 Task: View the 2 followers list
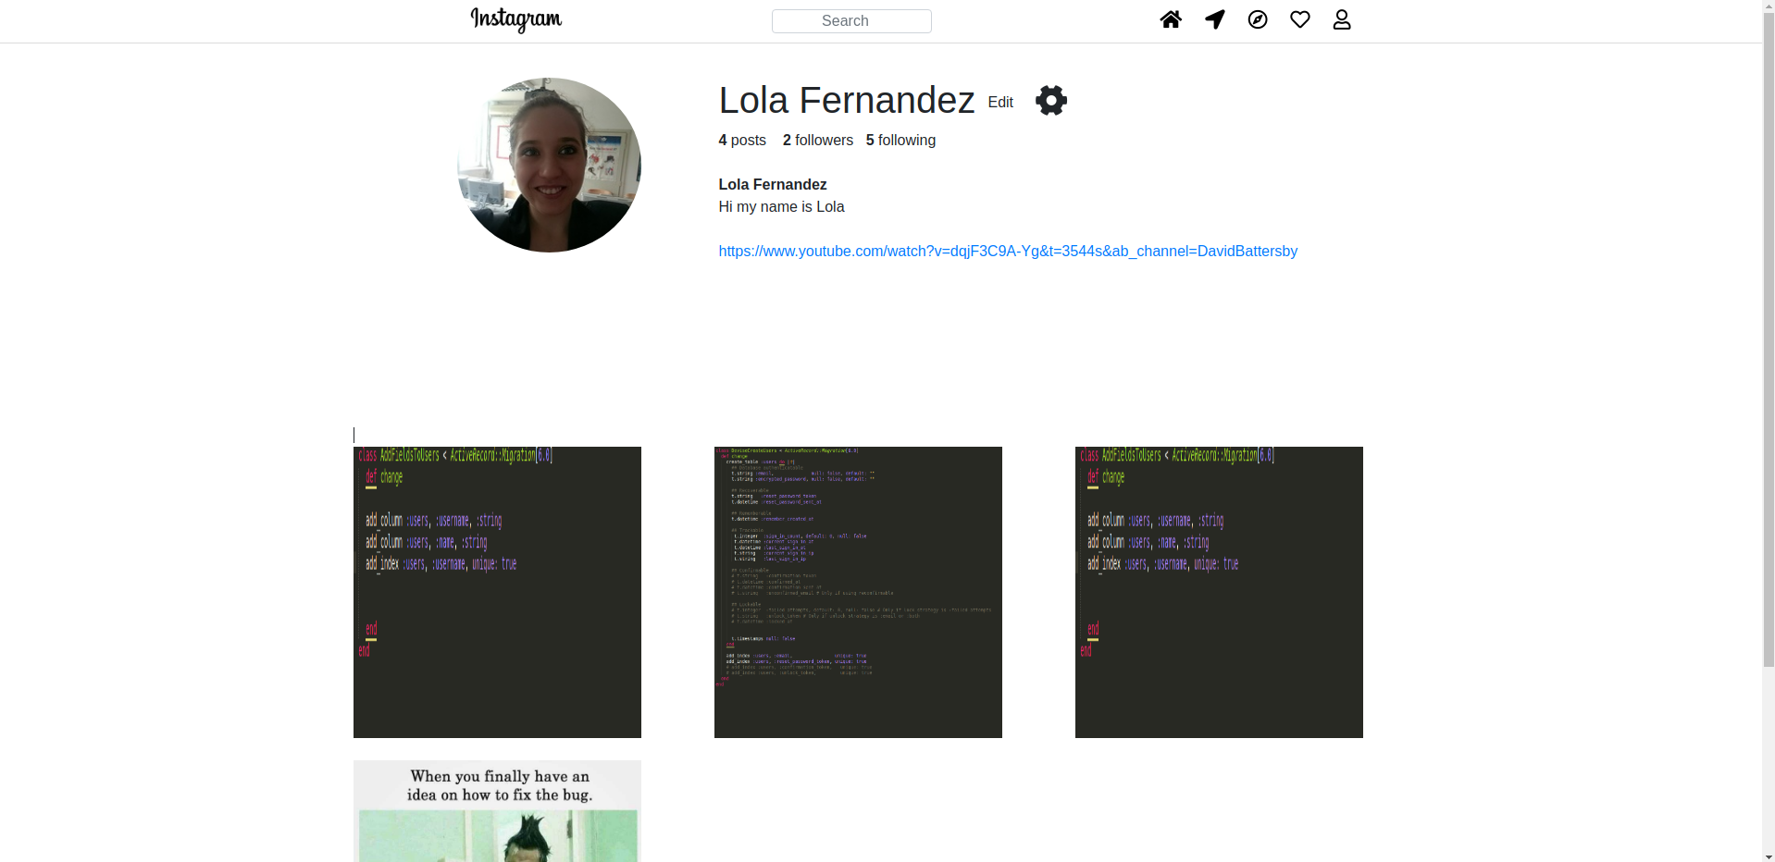pyautogui.click(x=817, y=141)
